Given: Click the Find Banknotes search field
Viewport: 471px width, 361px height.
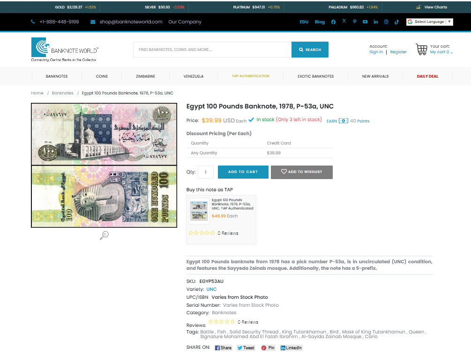Looking at the screenshot, I should point(212,50).
